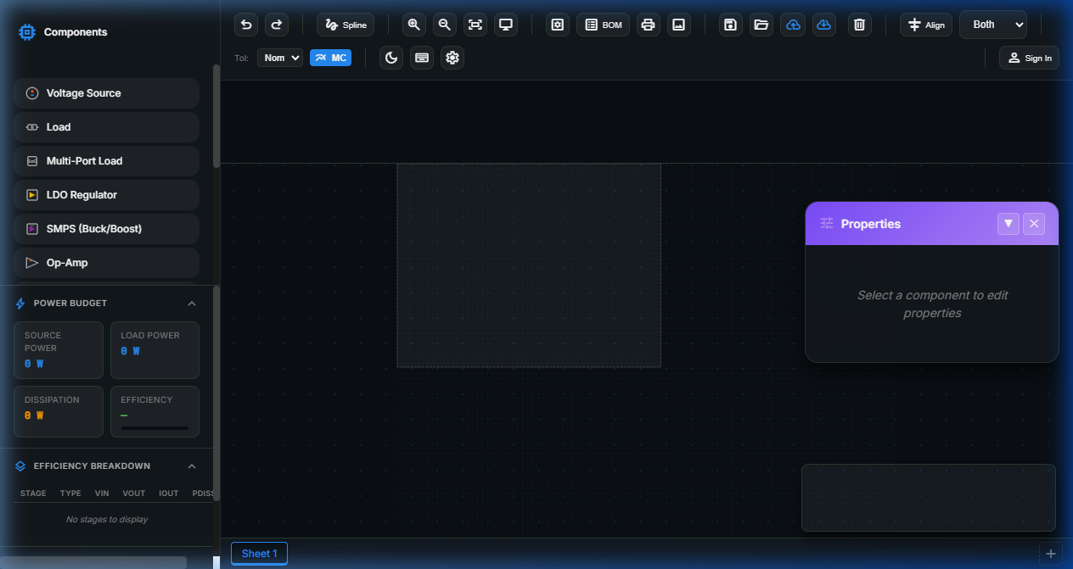Click the Print schematic icon
1073x569 pixels.
coord(648,25)
